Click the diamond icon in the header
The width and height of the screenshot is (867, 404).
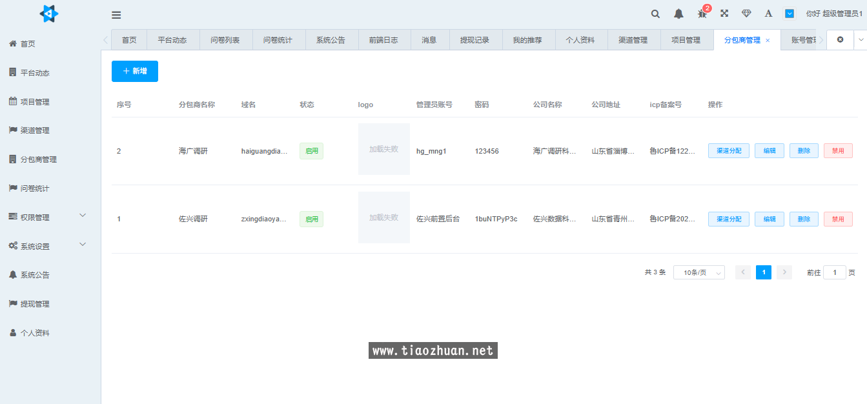[746, 14]
